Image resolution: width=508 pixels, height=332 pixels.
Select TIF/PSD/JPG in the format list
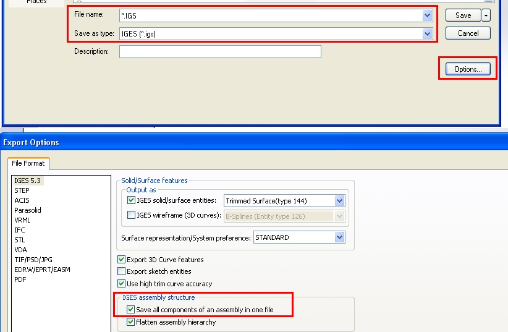33,260
